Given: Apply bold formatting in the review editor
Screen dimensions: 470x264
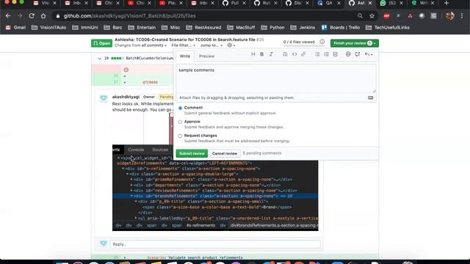Looking at the screenshot, I should click(261, 54).
